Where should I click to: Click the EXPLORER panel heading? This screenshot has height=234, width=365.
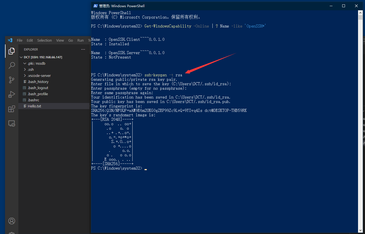point(31,49)
